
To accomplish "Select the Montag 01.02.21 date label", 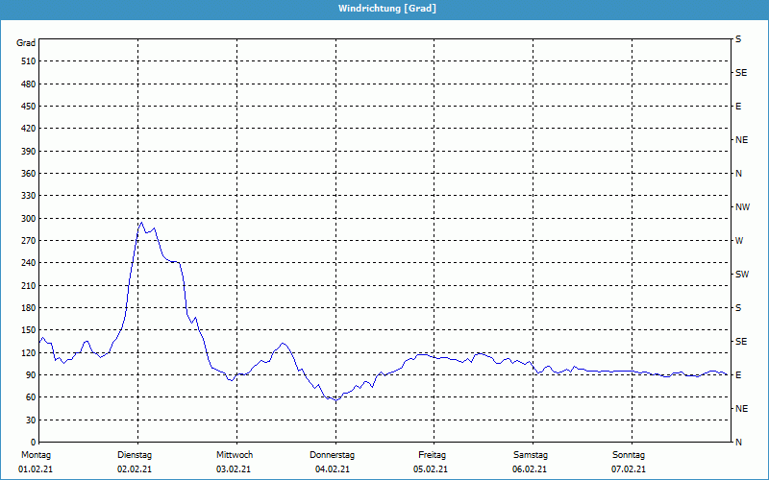I will (35, 462).
